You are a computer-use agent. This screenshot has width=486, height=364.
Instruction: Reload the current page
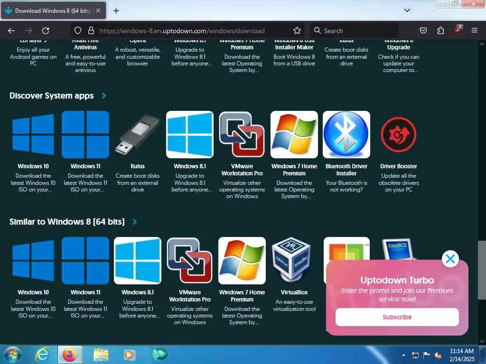point(46,31)
